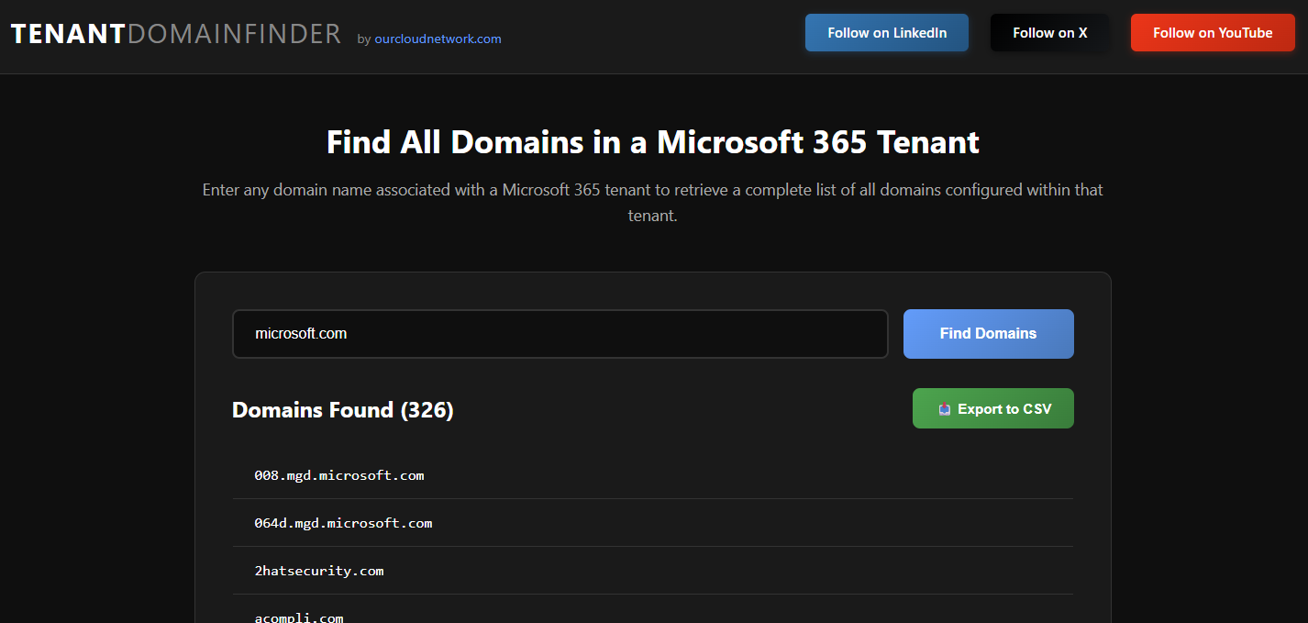Click the "by" label beside the logo
The height and width of the screenshot is (623, 1308).
[363, 39]
